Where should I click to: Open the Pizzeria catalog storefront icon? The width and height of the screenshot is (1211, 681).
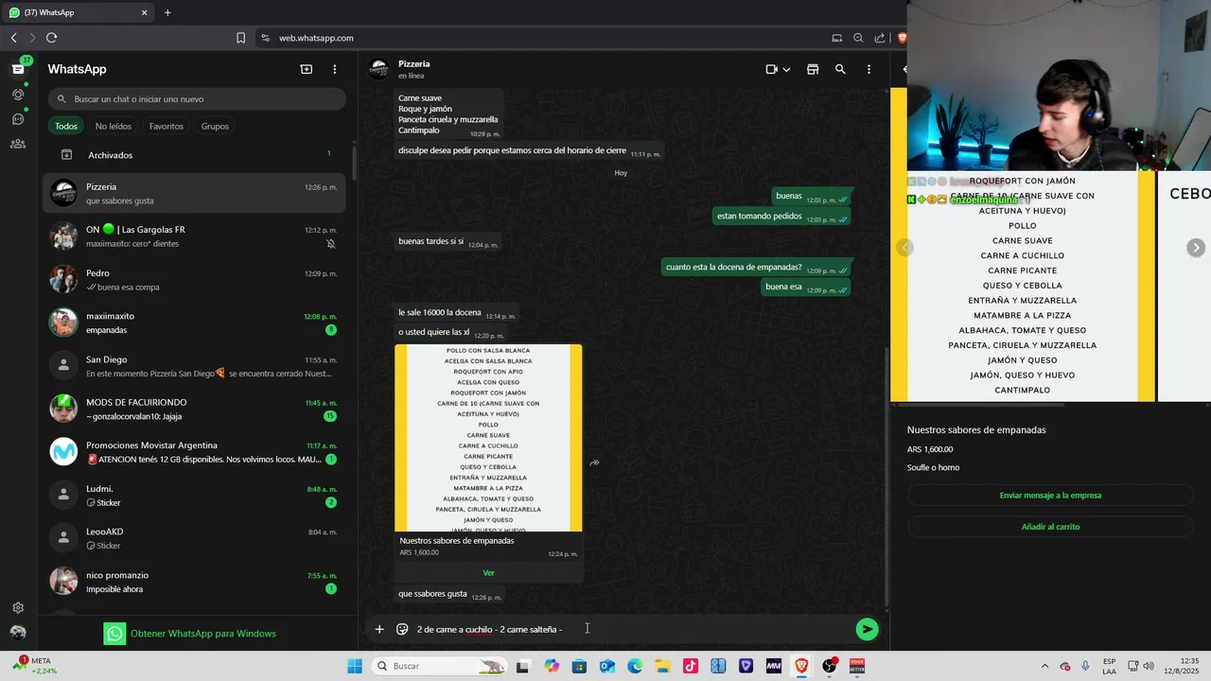tap(813, 69)
